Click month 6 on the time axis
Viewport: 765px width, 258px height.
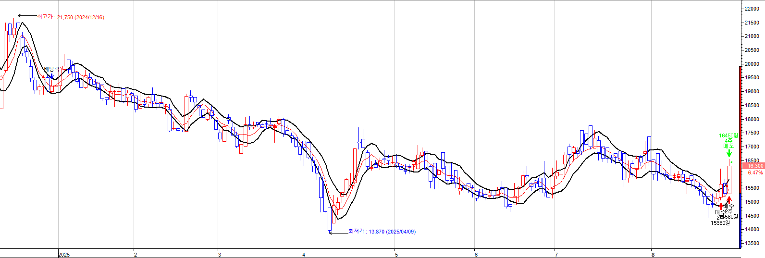(476, 255)
